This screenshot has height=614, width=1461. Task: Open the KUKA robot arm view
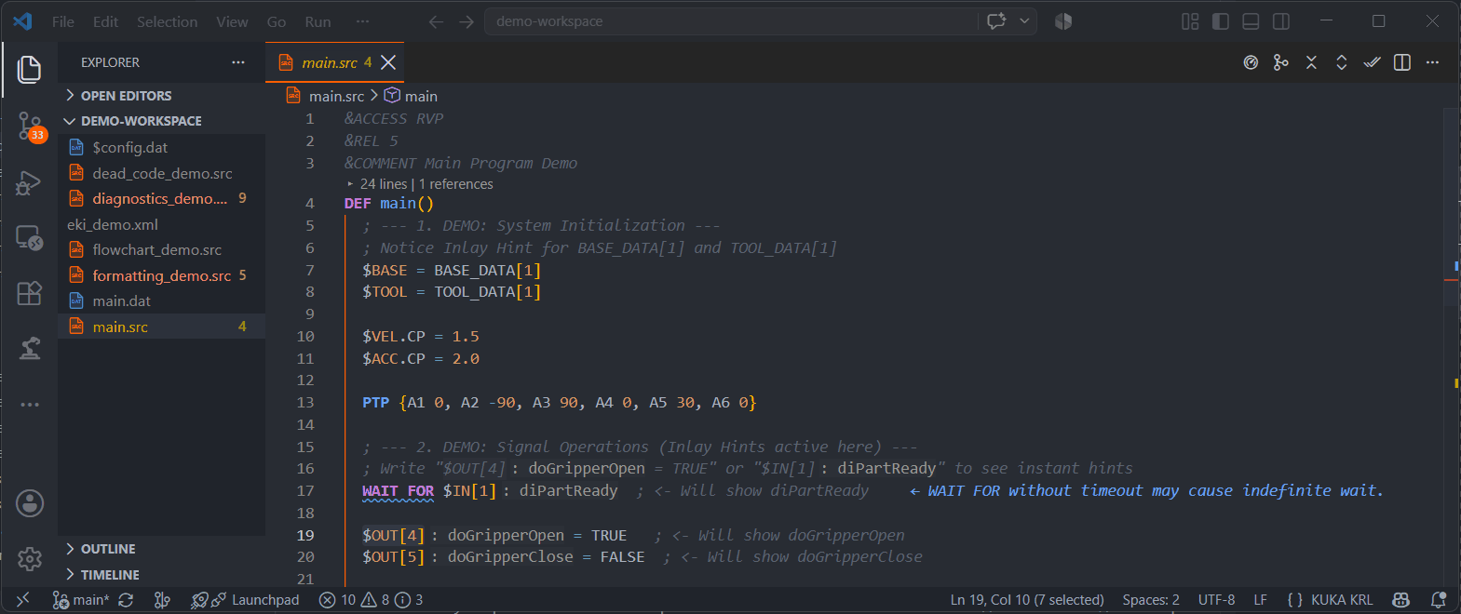pos(30,348)
